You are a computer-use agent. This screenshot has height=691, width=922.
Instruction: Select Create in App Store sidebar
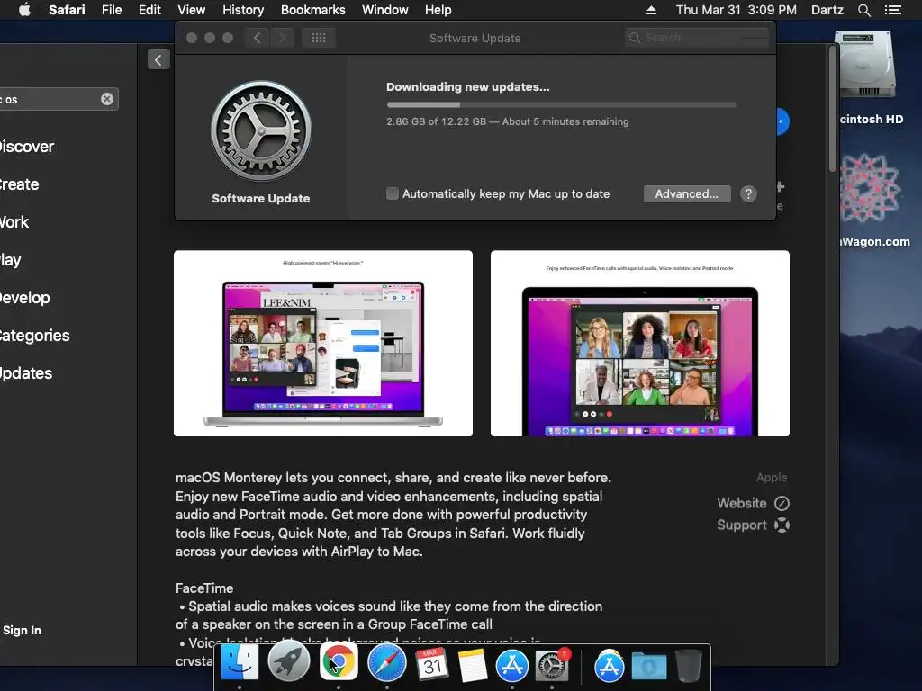tap(20, 184)
